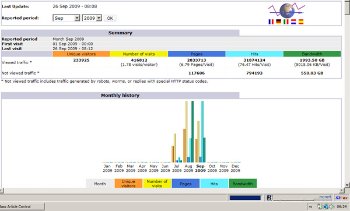Image resolution: width=350 pixels, height=211 pixels.
Task: Click the Aug 2009 chart label
Action: [188, 168]
